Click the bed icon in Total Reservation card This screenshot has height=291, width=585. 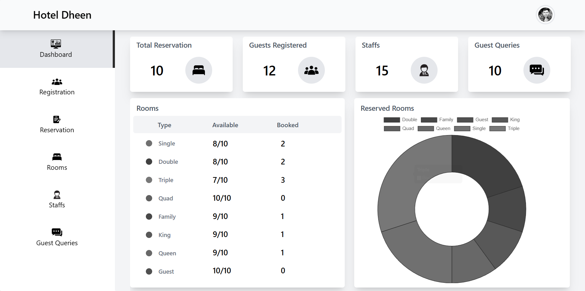coord(199,70)
